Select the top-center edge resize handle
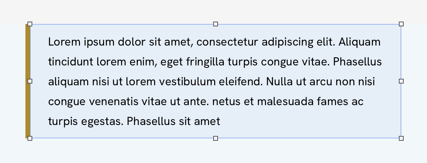Image resolution: width=427 pixels, height=163 pixels. (x=216, y=24)
